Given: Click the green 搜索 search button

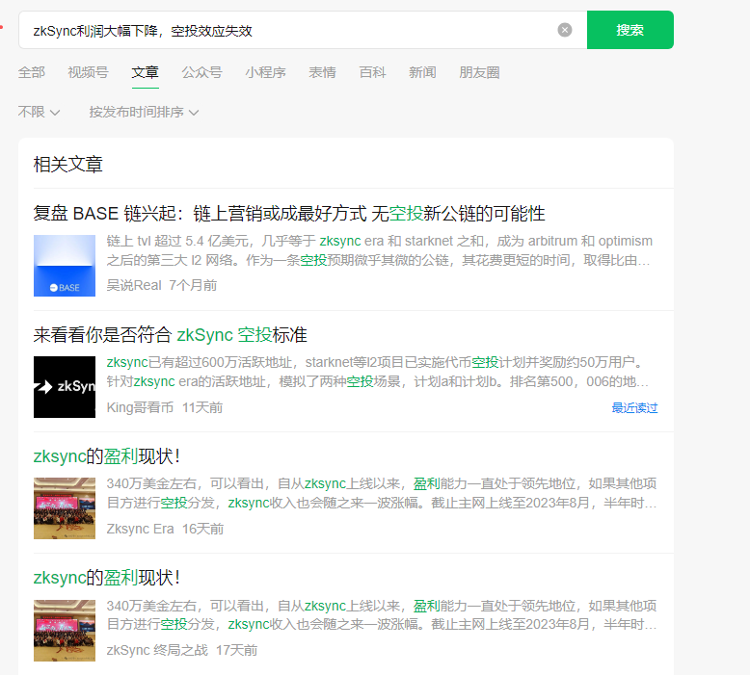Looking at the screenshot, I should (x=629, y=30).
